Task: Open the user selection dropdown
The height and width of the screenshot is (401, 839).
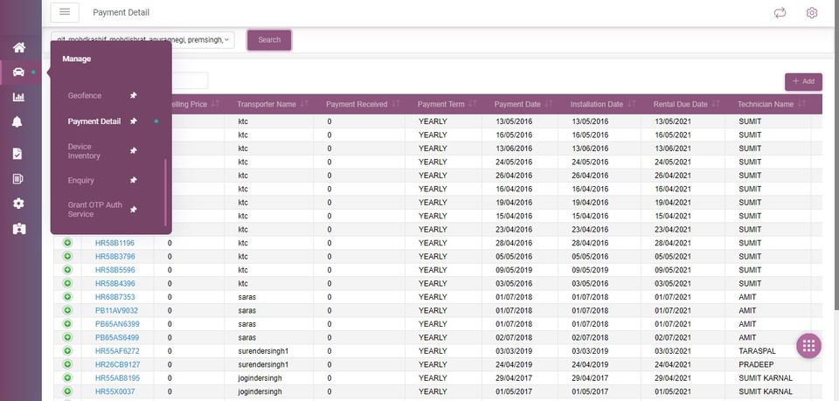Action: coord(142,40)
